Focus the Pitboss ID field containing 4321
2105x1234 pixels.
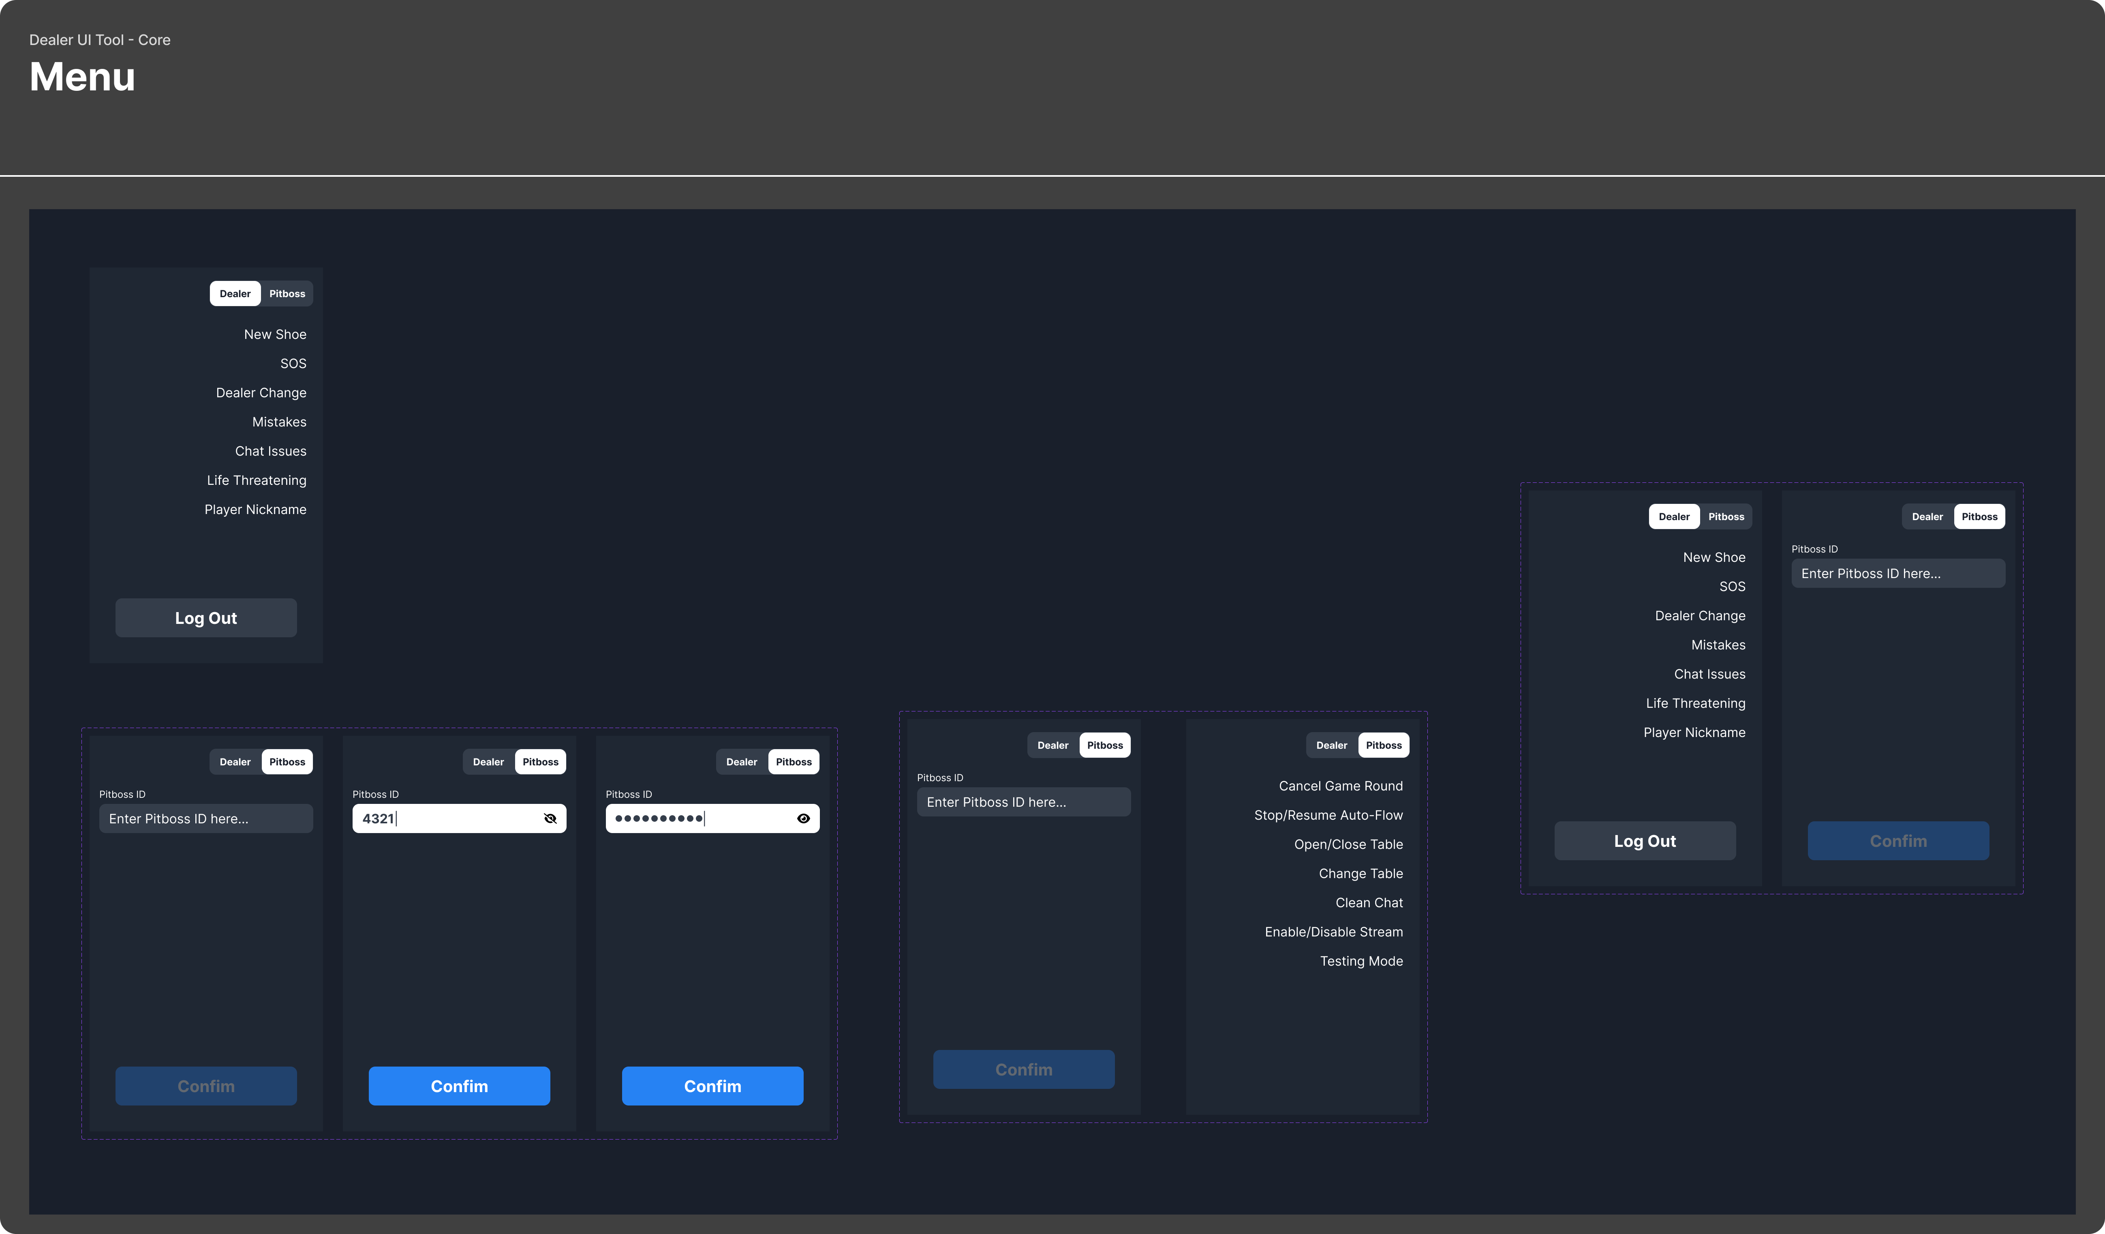point(447,819)
